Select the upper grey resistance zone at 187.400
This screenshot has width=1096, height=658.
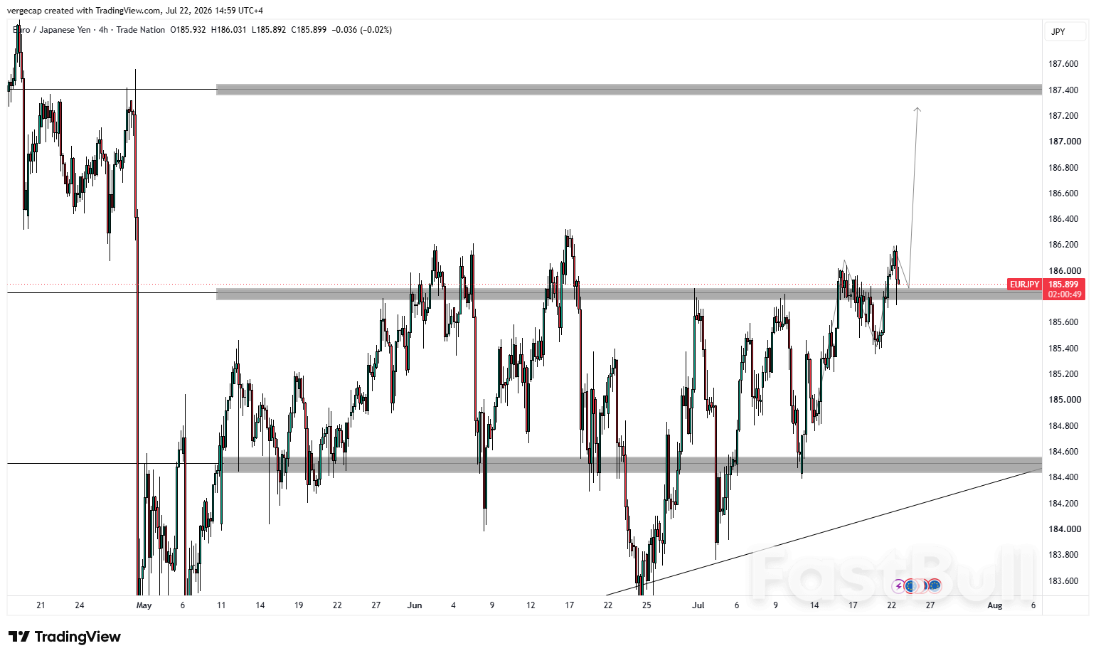coord(629,90)
